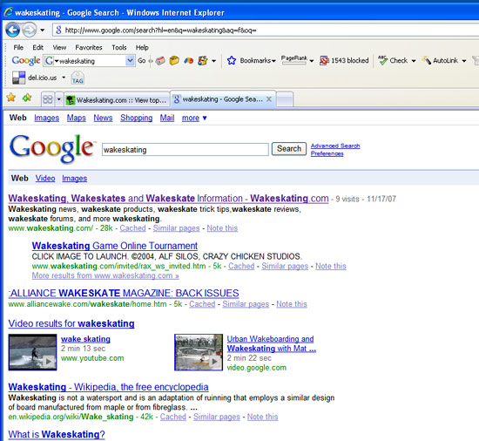Open the Quick Tabs grid icon
The width and height of the screenshot is (479, 441).
[48, 99]
